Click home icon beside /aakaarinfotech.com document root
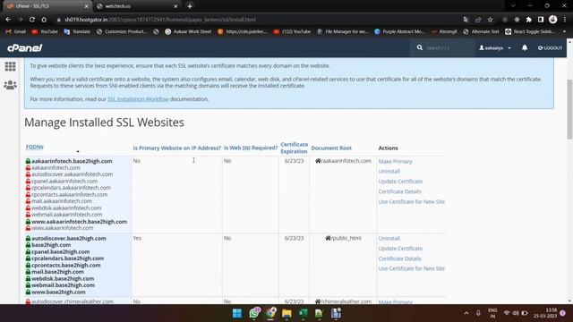The image size is (573, 322). (x=318, y=161)
